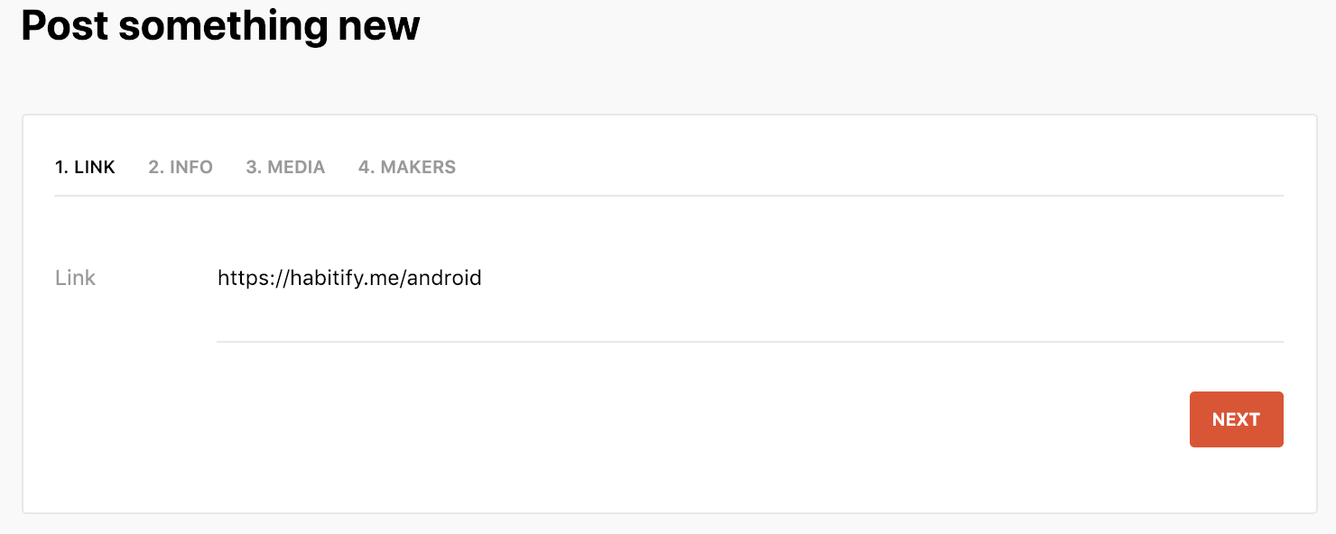
Task: Click the gray "Link" field label
Action: point(75,278)
